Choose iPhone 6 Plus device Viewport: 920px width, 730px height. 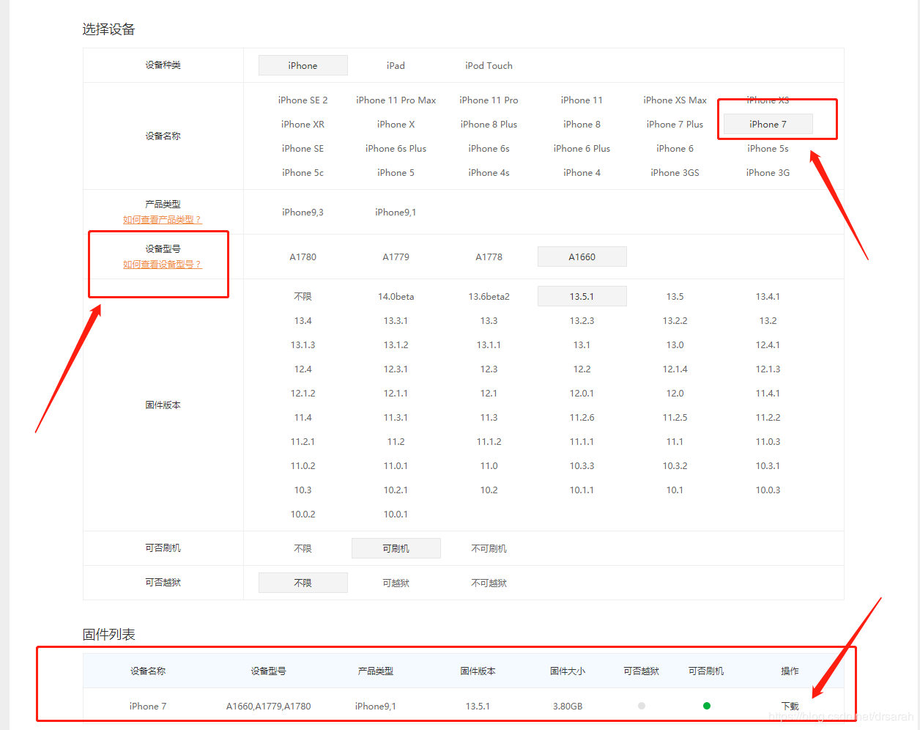click(x=582, y=149)
